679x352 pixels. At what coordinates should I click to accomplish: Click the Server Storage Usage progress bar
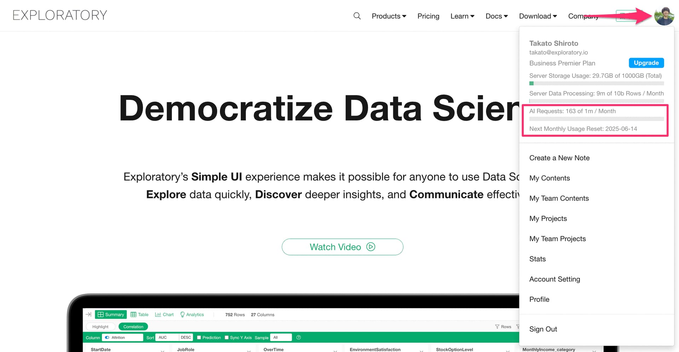(x=596, y=84)
